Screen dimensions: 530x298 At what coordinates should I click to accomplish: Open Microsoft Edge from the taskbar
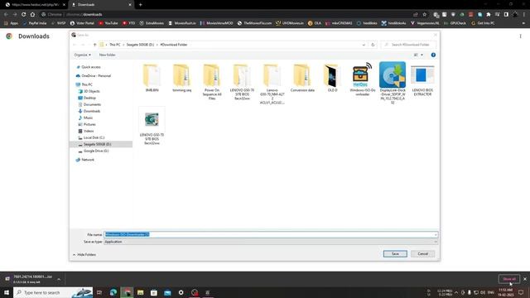[x=113, y=292]
